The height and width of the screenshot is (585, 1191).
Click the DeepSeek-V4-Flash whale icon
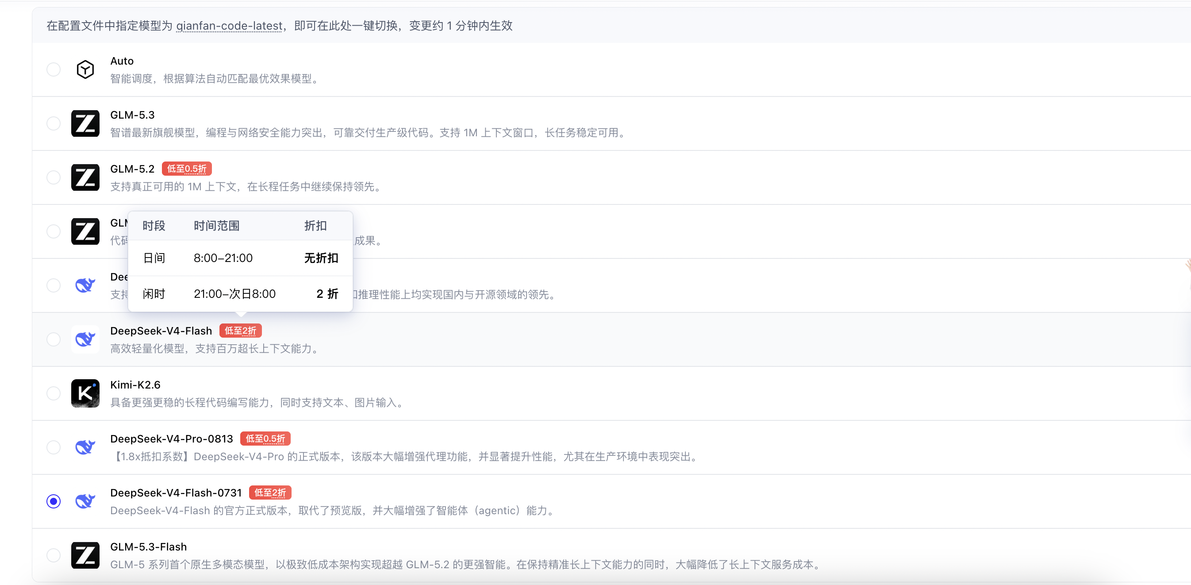pos(85,339)
